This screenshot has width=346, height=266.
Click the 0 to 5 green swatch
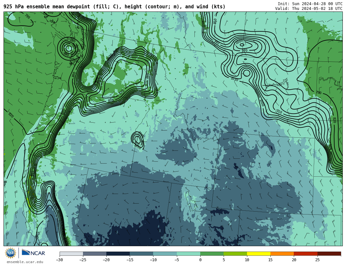(x=212, y=254)
